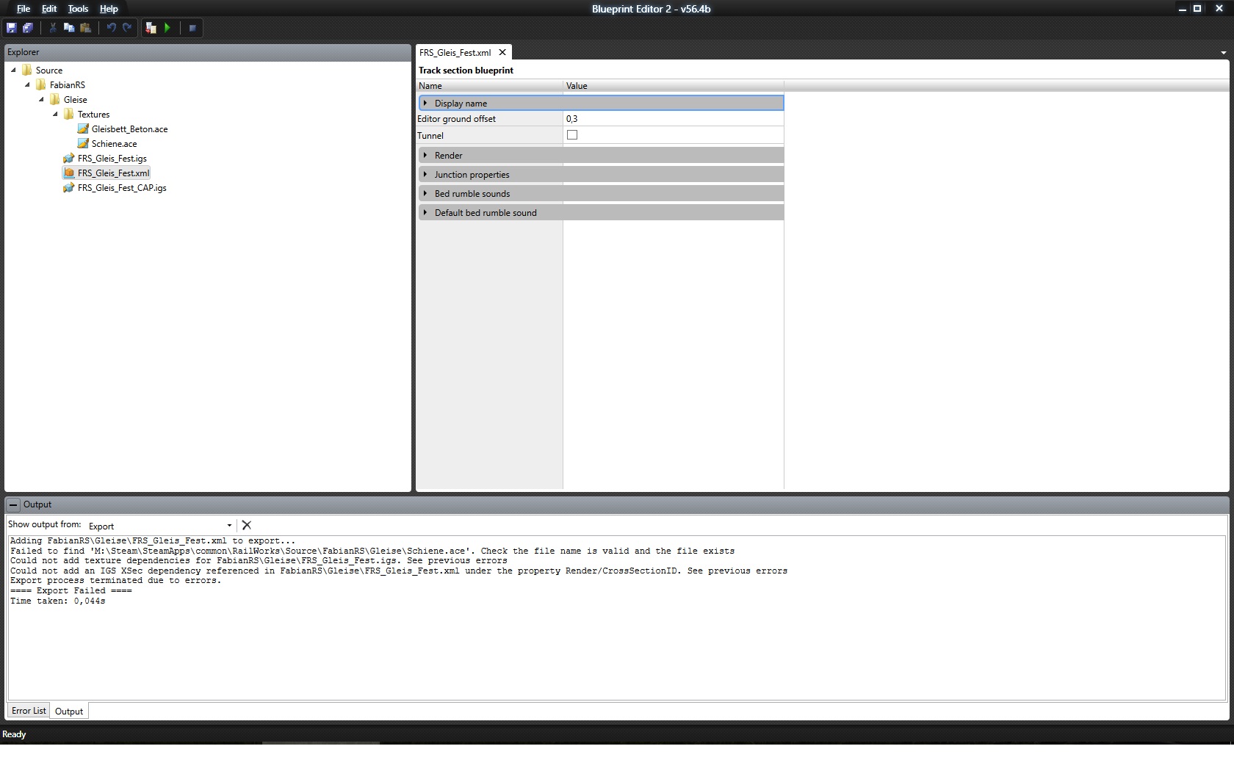This screenshot has height=771, width=1234.
Task: Close the FRS_Gleis_Fest.xml tab
Action: pyautogui.click(x=502, y=52)
